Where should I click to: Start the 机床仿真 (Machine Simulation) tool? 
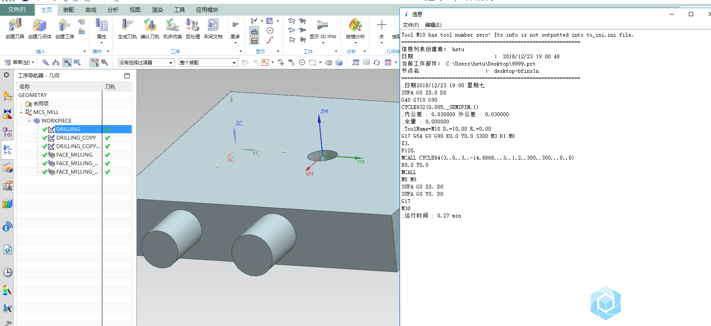172,29
